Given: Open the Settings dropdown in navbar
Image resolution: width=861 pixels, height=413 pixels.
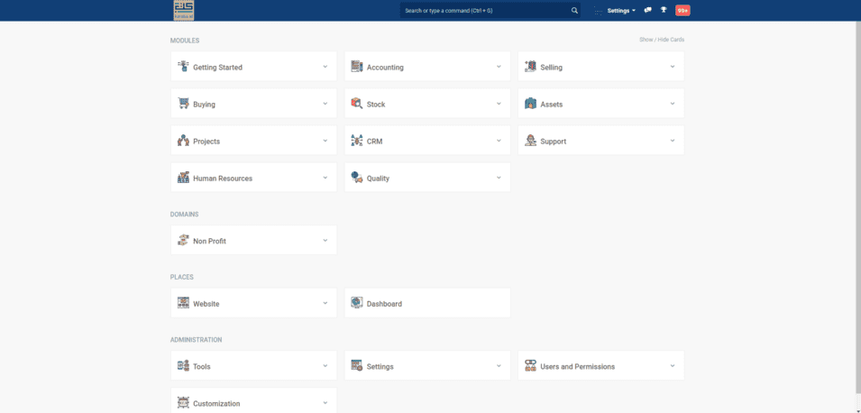Looking at the screenshot, I should pyautogui.click(x=621, y=11).
